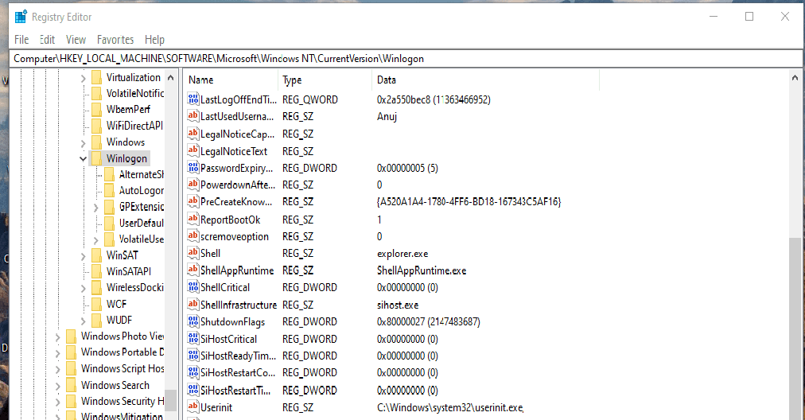The height and width of the screenshot is (420, 805).
Task: Open the View menu
Action: (x=76, y=40)
